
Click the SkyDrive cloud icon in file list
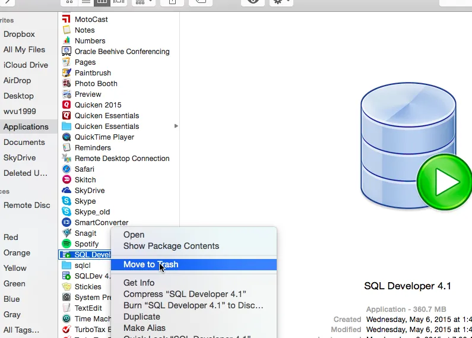pyautogui.click(x=66, y=190)
